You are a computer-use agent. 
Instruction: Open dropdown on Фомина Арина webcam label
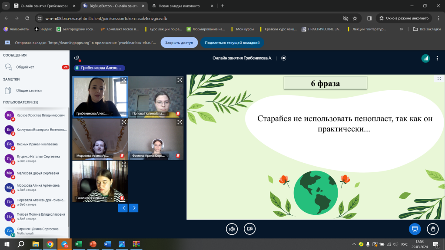point(150,156)
